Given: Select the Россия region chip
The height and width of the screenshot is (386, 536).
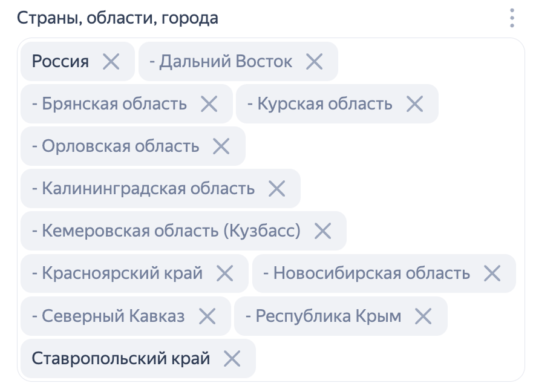Looking at the screenshot, I should [60, 62].
